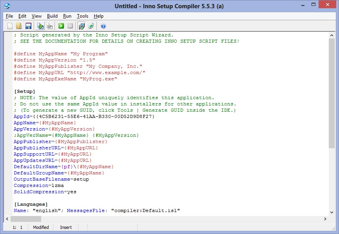Screen dimensions: 339x234
Task: Click the line/column indicator in status bar
Action: click(16, 227)
